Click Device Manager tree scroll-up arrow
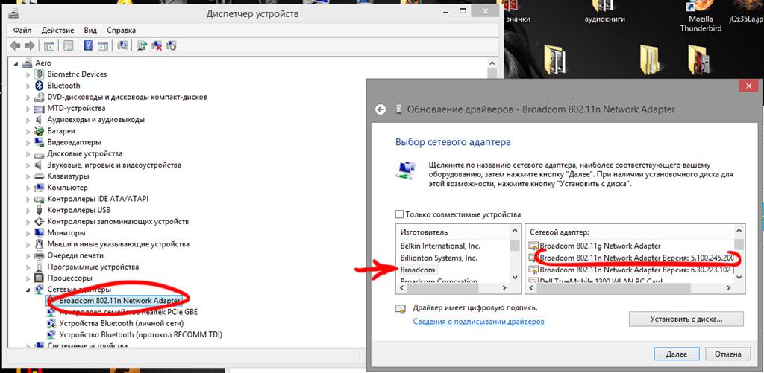764x373 pixels. tap(492, 63)
